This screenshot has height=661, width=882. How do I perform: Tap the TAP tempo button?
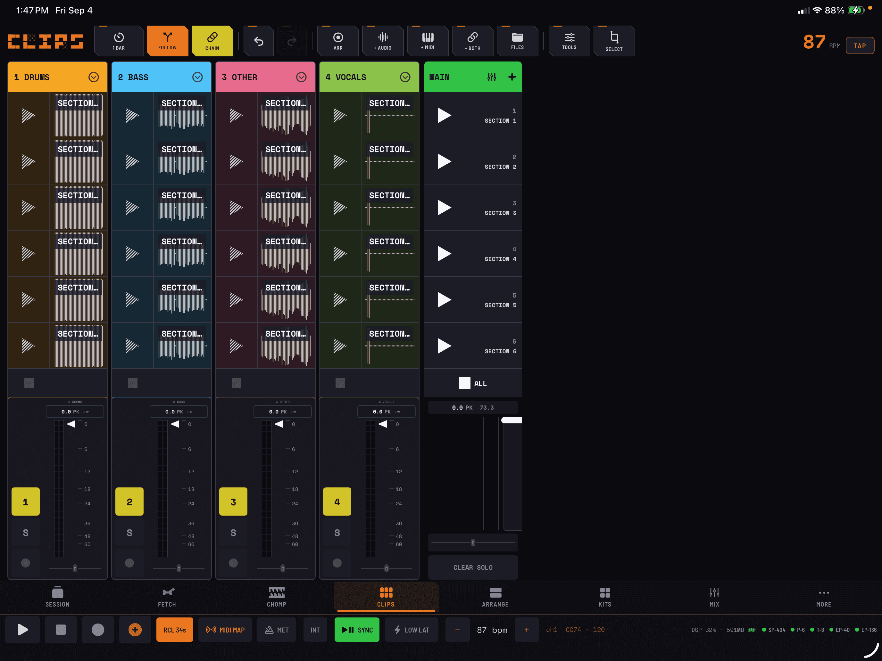pyautogui.click(x=860, y=45)
